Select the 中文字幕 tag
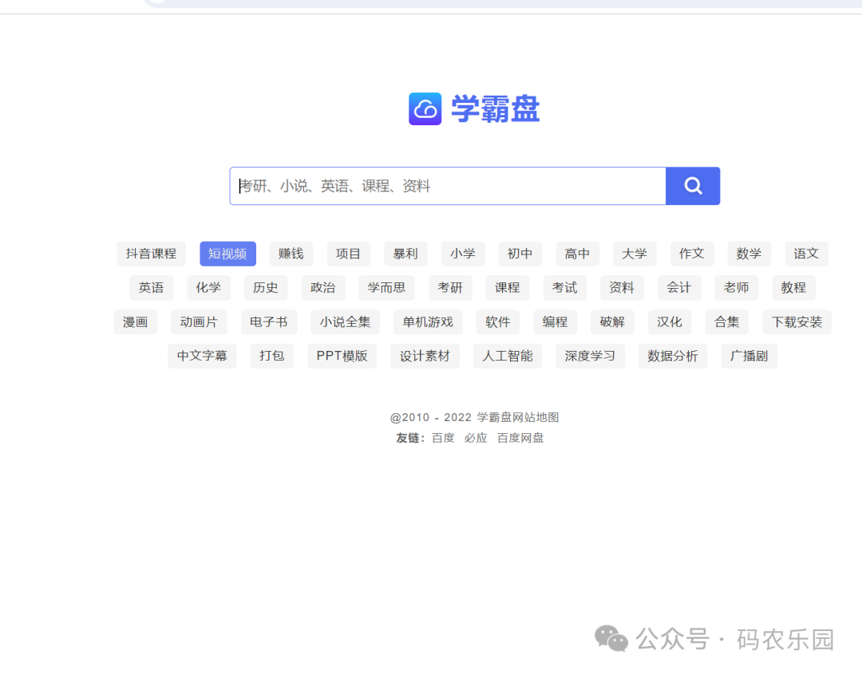The width and height of the screenshot is (862, 674). coord(202,356)
